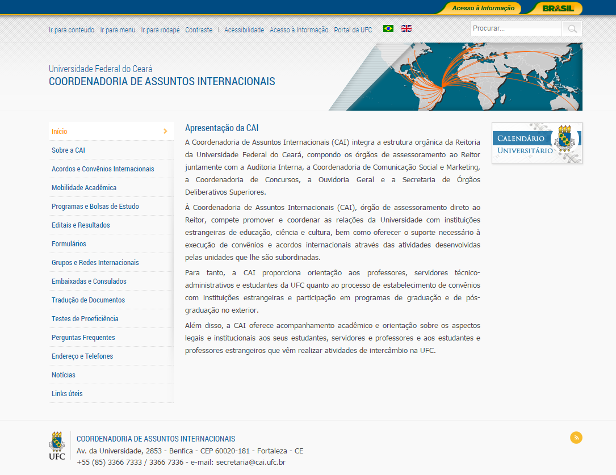Open the RSS feed icon

click(x=576, y=438)
